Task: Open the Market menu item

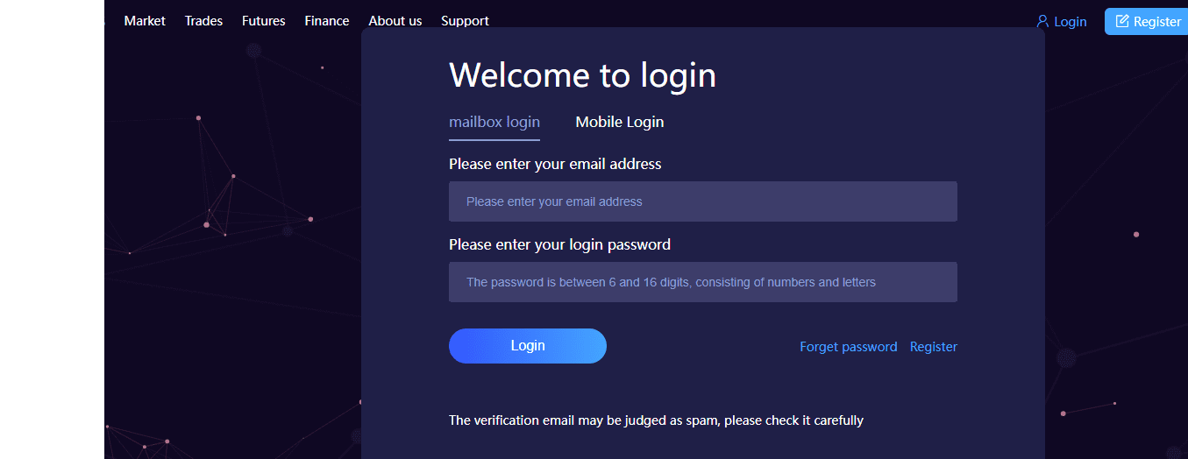Action: 145,21
